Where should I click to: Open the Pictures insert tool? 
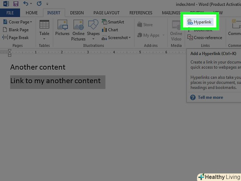[x=62, y=29]
